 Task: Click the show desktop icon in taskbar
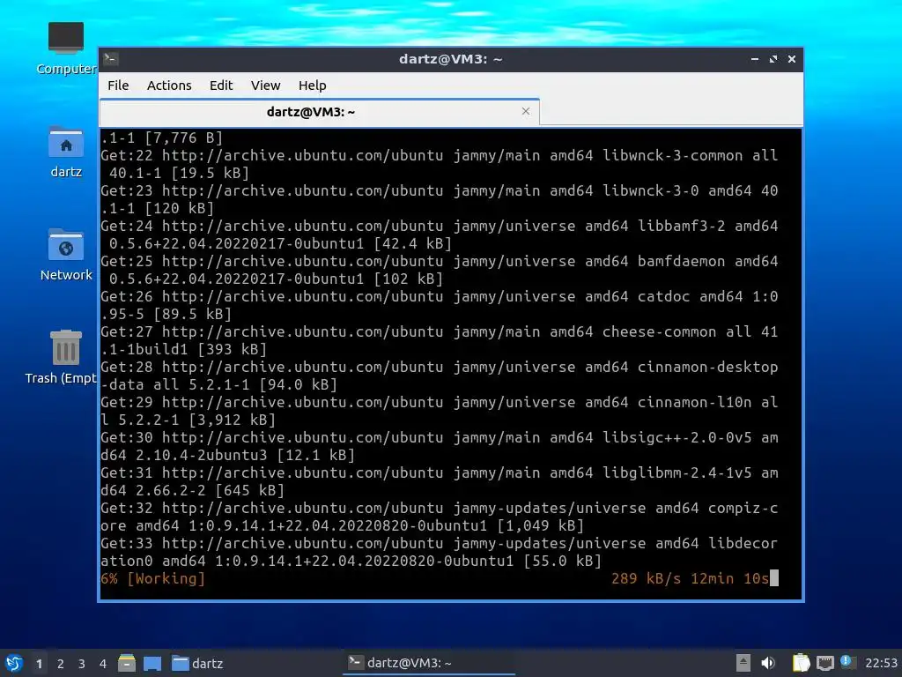(x=152, y=663)
